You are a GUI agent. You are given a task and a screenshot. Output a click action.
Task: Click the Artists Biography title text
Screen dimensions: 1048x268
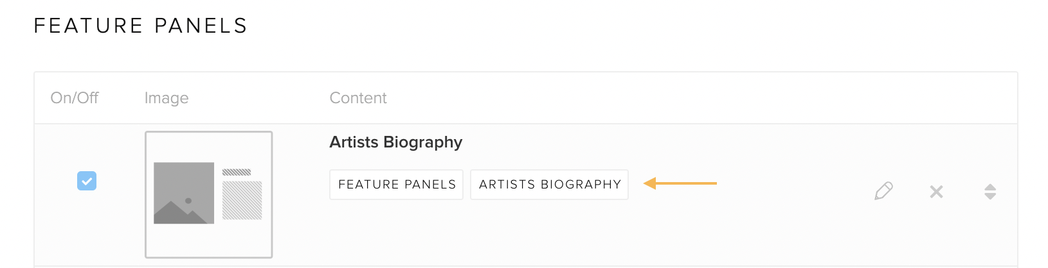396,142
